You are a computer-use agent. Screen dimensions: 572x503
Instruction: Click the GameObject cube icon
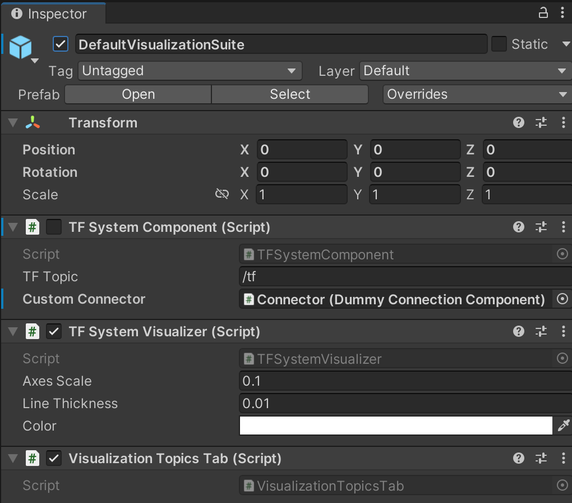click(x=21, y=47)
